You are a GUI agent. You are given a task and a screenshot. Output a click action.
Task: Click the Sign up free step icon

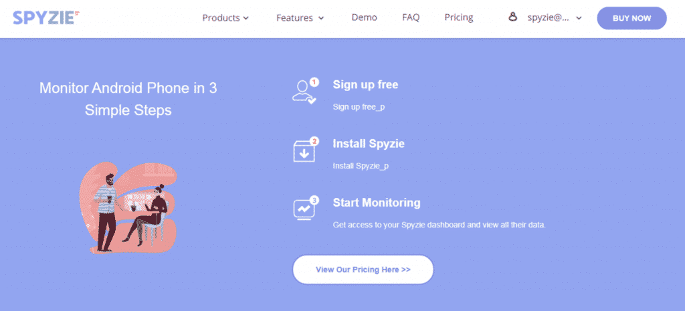click(x=305, y=91)
